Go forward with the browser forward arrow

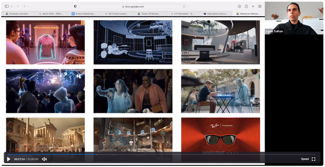(24, 6)
